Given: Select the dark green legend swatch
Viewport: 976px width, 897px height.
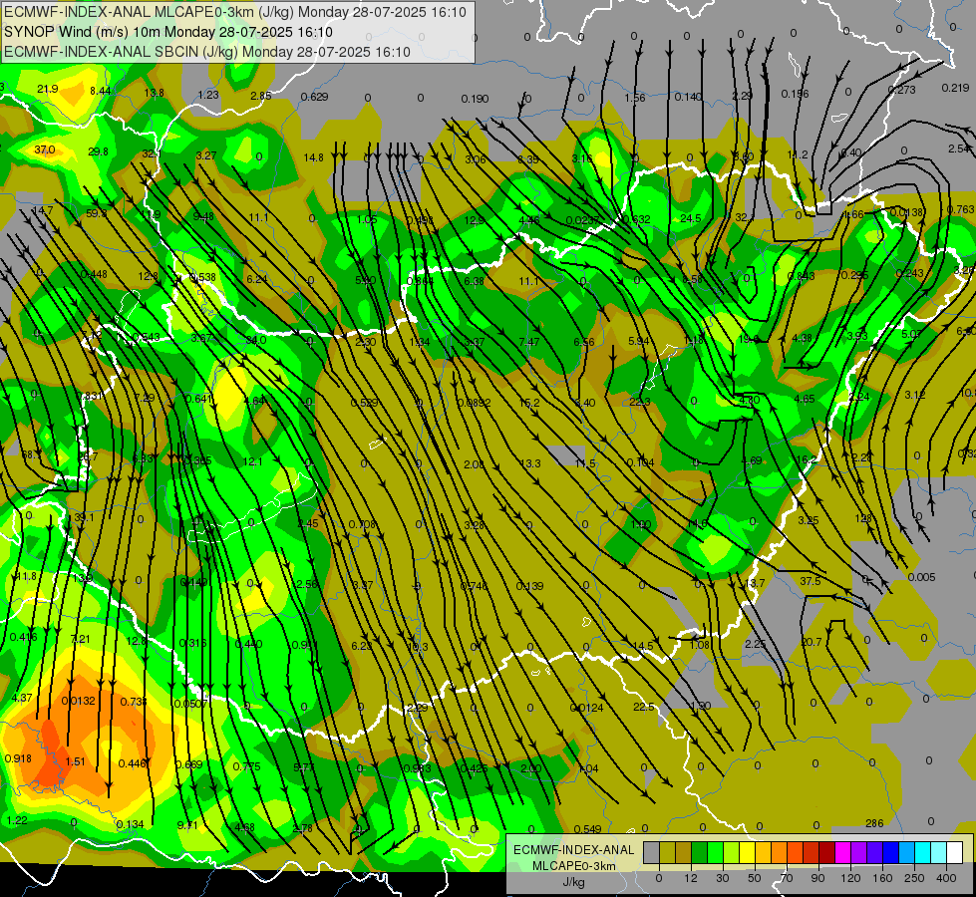Looking at the screenshot, I should click(700, 852).
